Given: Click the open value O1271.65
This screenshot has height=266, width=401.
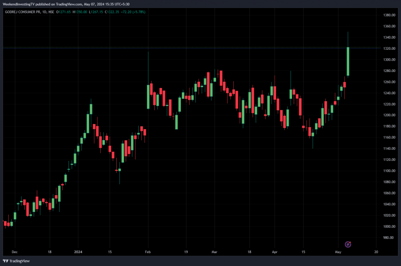Looking at the screenshot, I should 63,12.
